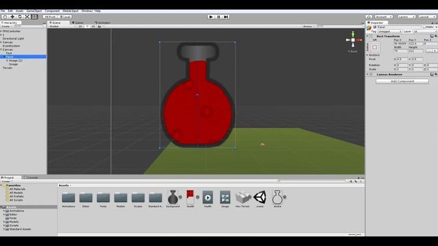Toggle scene lighting button in Scene toolbar
This screenshot has height=246, width=438.
click(x=87, y=26)
